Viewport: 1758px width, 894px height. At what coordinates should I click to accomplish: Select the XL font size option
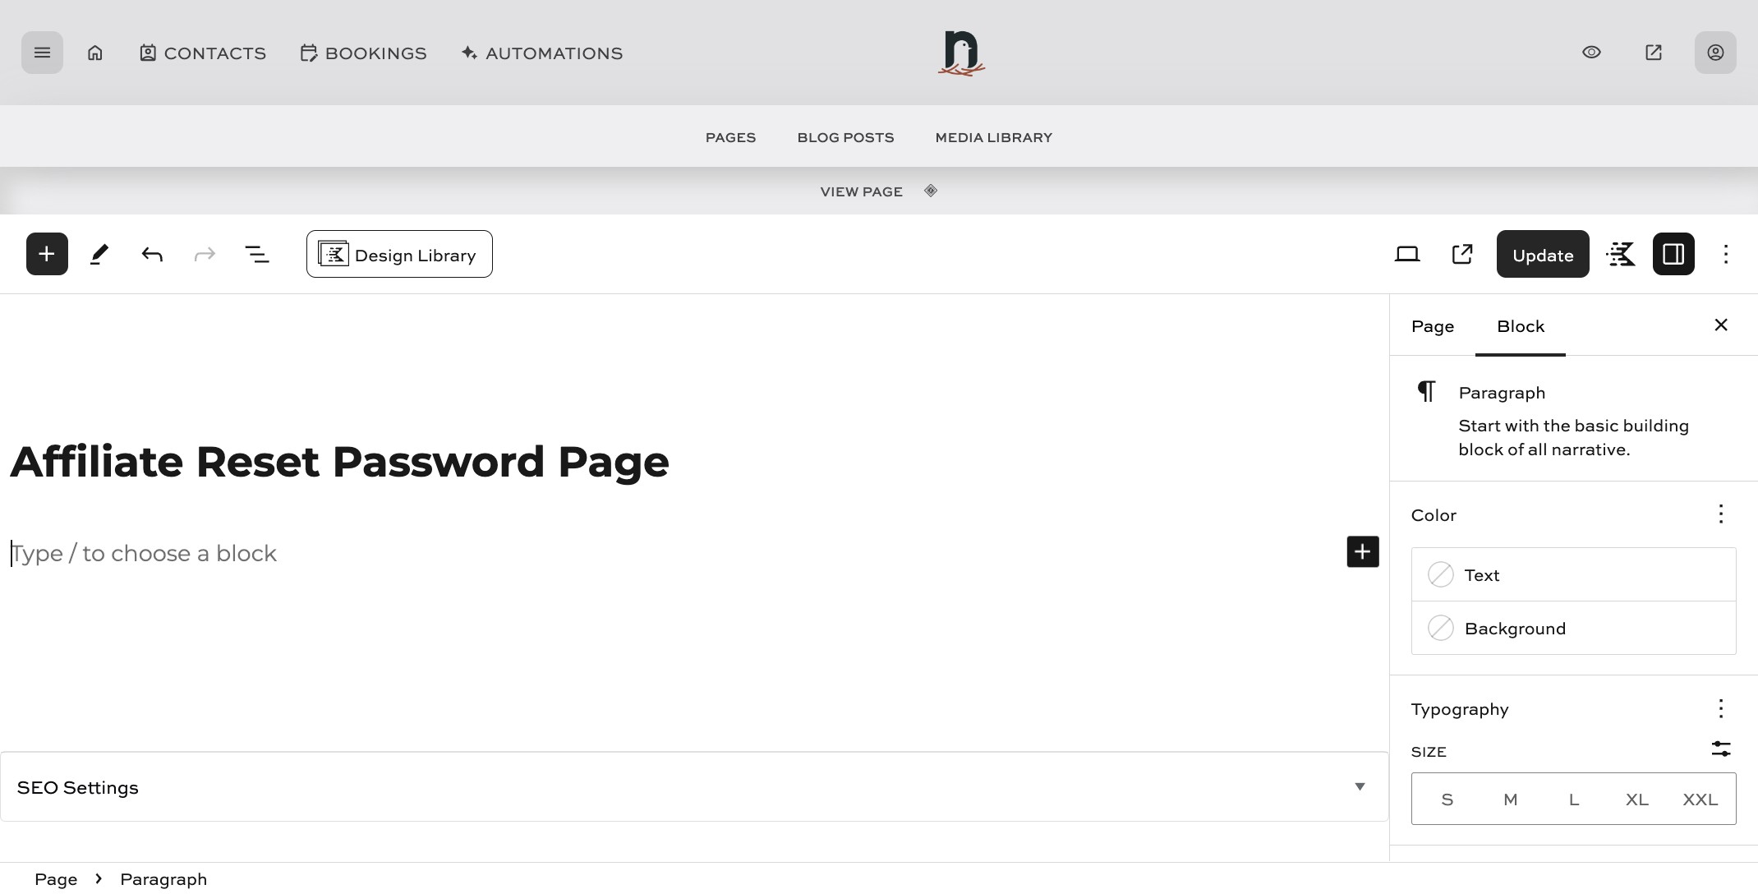1636,800
